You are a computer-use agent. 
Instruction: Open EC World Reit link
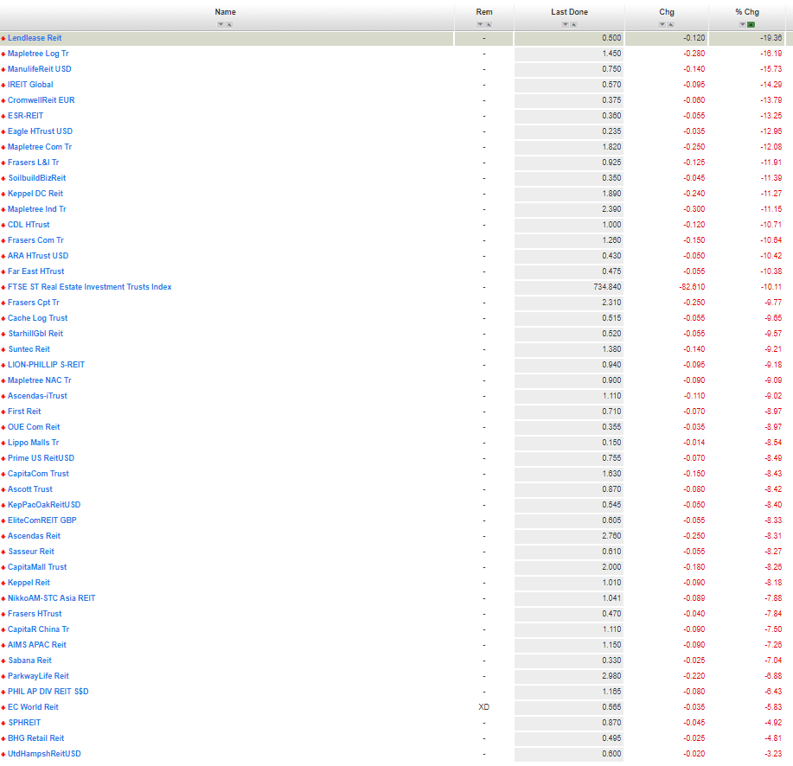(x=33, y=707)
